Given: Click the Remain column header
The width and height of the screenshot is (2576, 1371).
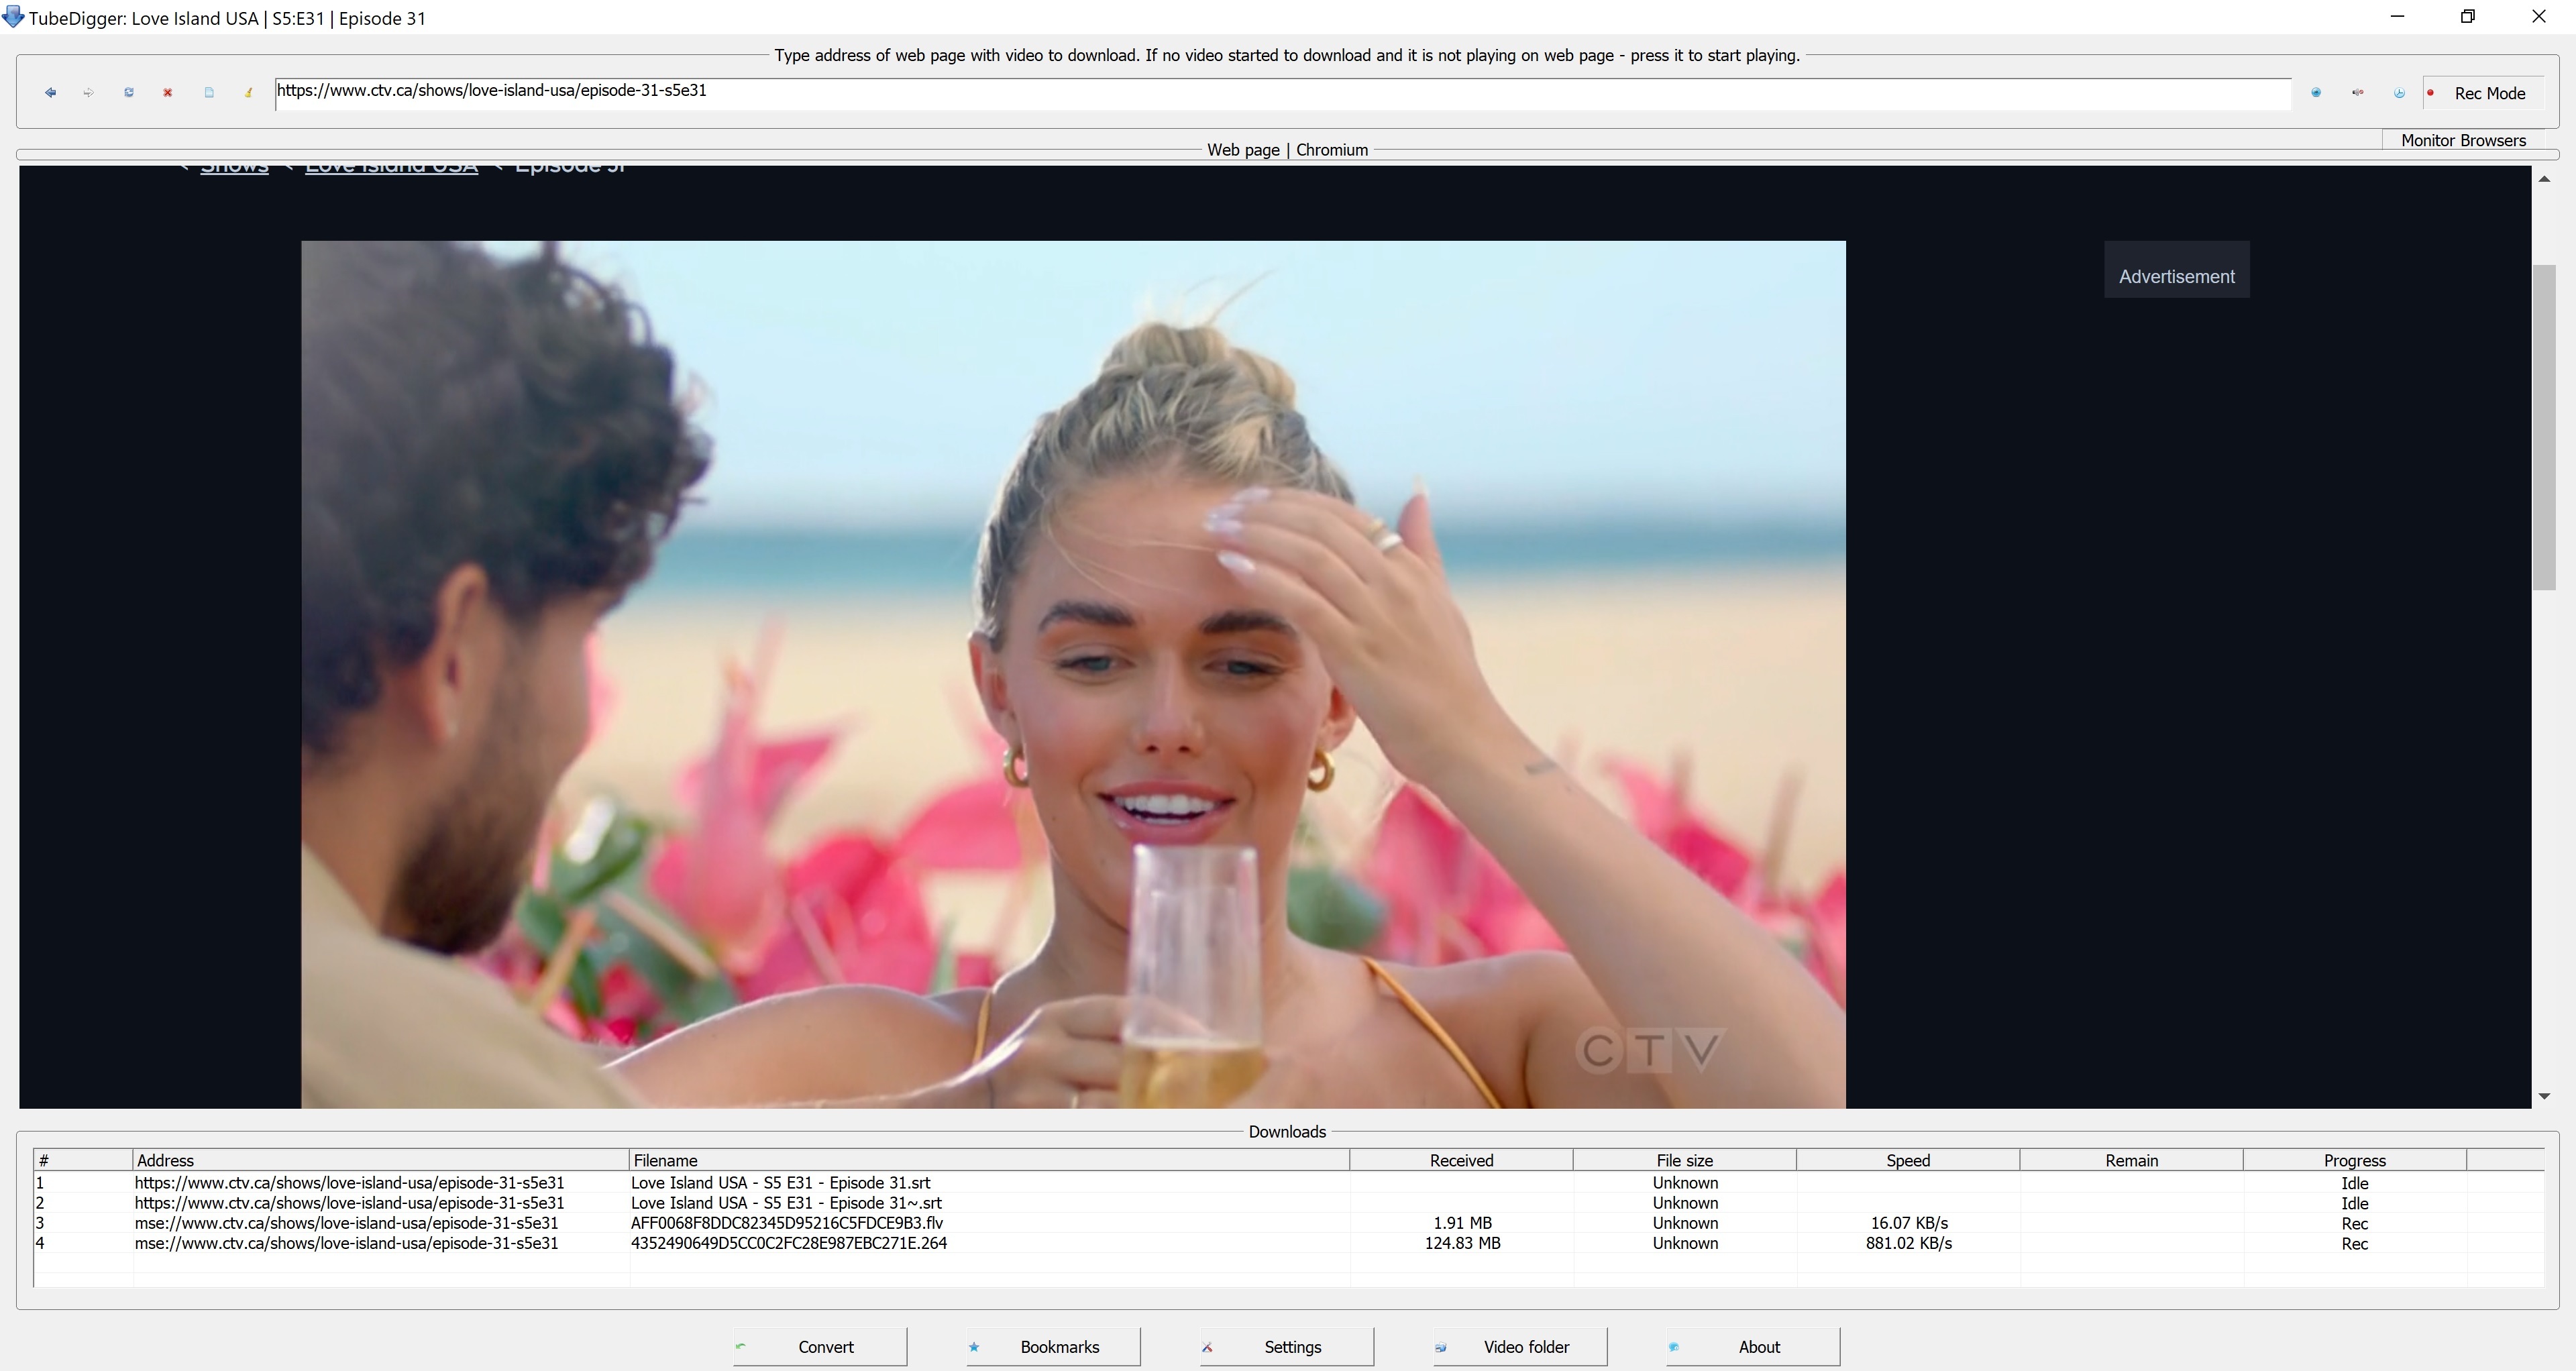Looking at the screenshot, I should coord(2131,1160).
